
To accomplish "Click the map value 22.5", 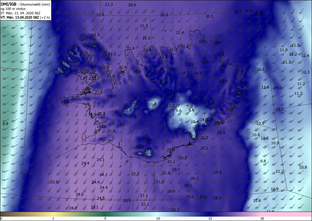I will coord(99,93).
